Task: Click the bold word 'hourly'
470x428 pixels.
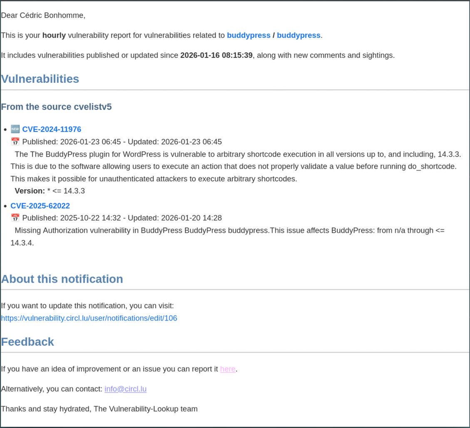Action: point(54,35)
